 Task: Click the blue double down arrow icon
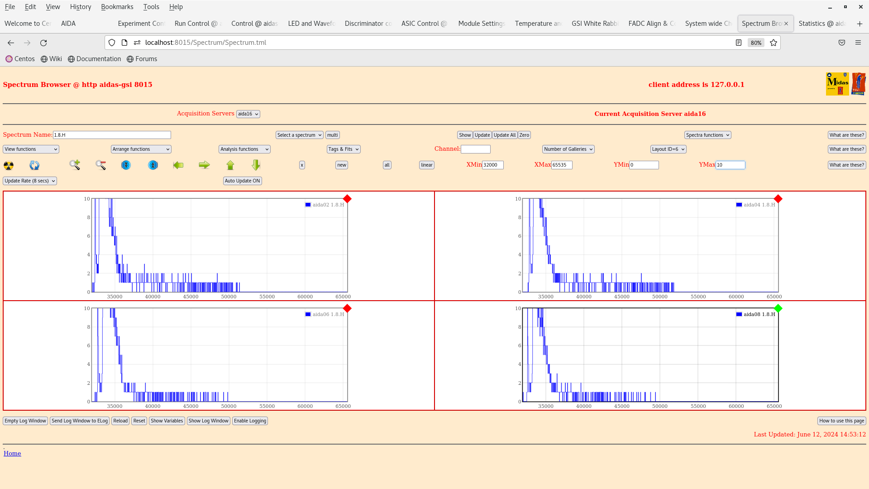(x=126, y=165)
